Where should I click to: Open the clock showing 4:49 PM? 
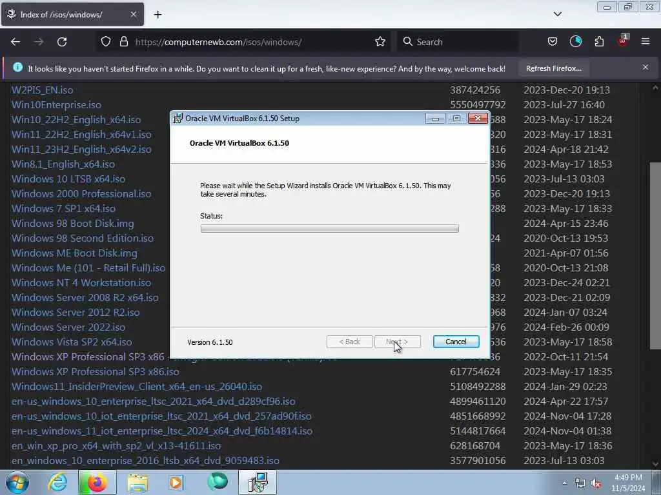(x=628, y=482)
